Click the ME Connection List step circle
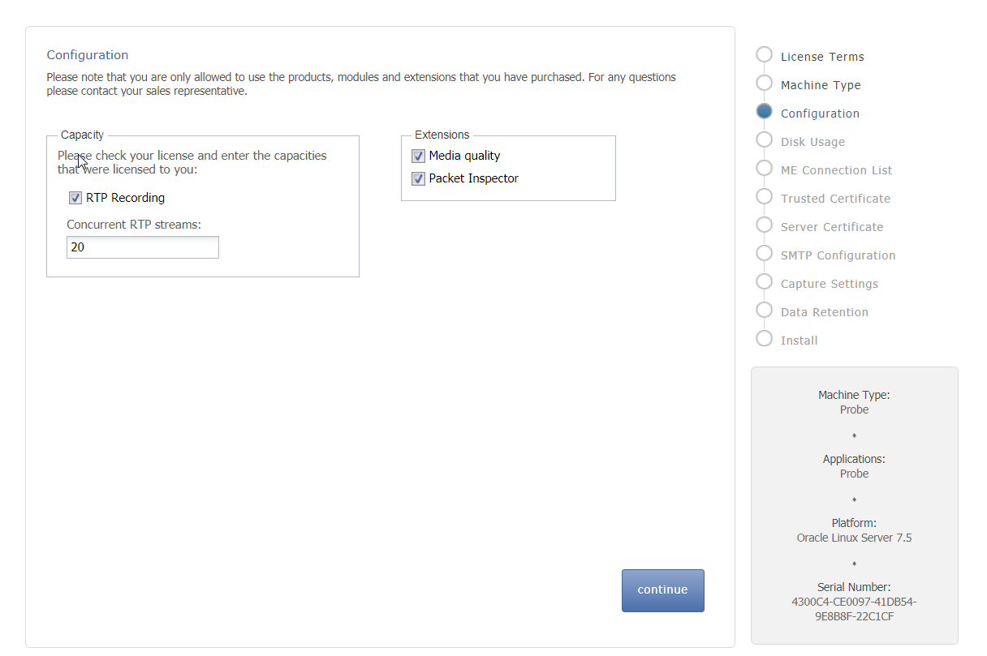Screen dimensions: 987x656 coord(764,168)
